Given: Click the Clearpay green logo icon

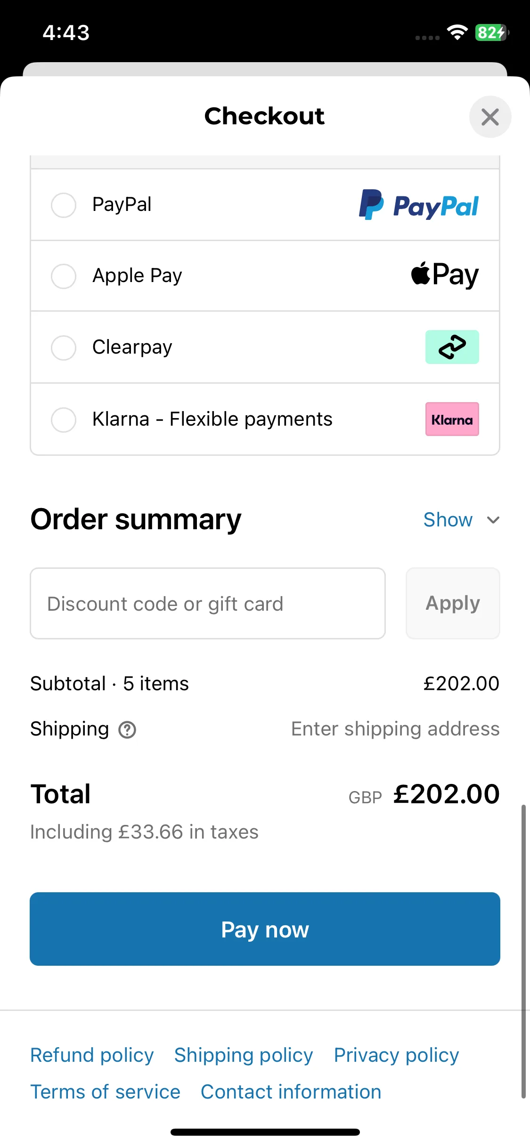Looking at the screenshot, I should click(x=452, y=347).
